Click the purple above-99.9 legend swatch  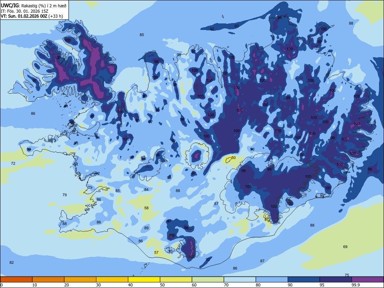[368, 280]
